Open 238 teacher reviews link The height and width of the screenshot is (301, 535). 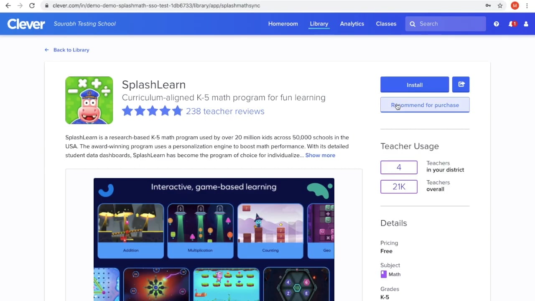pyautogui.click(x=225, y=111)
